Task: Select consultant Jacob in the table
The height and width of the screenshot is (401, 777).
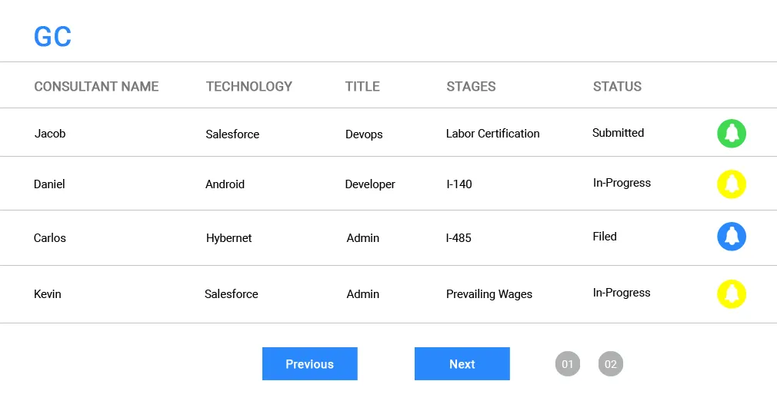Action: click(50, 134)
